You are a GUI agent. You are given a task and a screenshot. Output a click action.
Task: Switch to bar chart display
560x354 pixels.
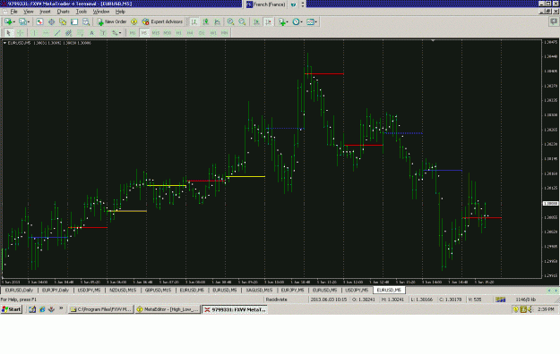pos(194,21)
